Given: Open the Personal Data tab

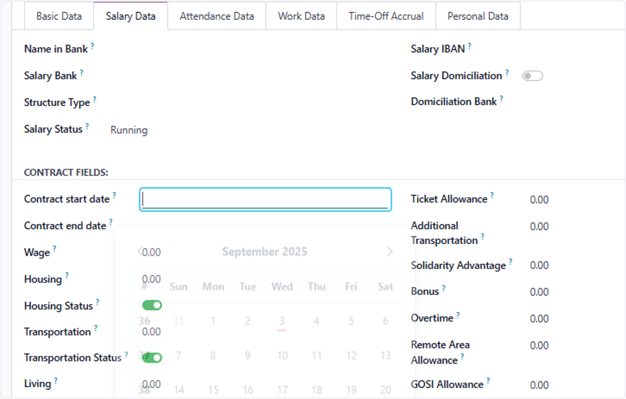Looking at the screenshot, I should coord(478,16).
